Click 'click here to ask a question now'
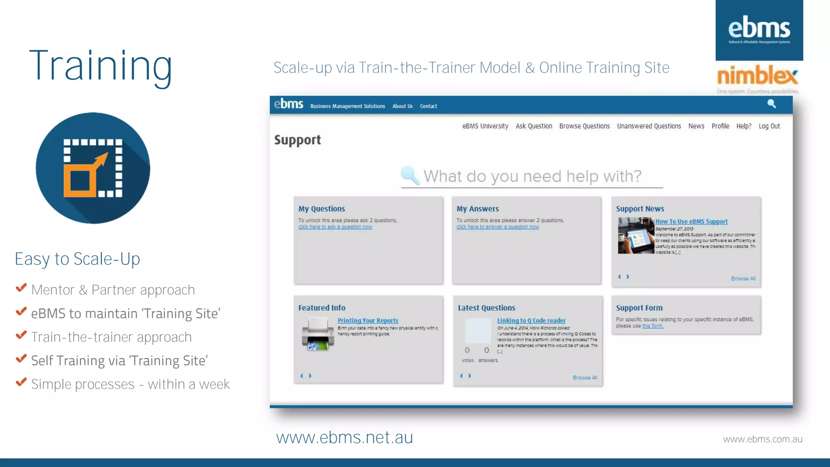This screenshot has height=467, width=830. click(335, 227)
